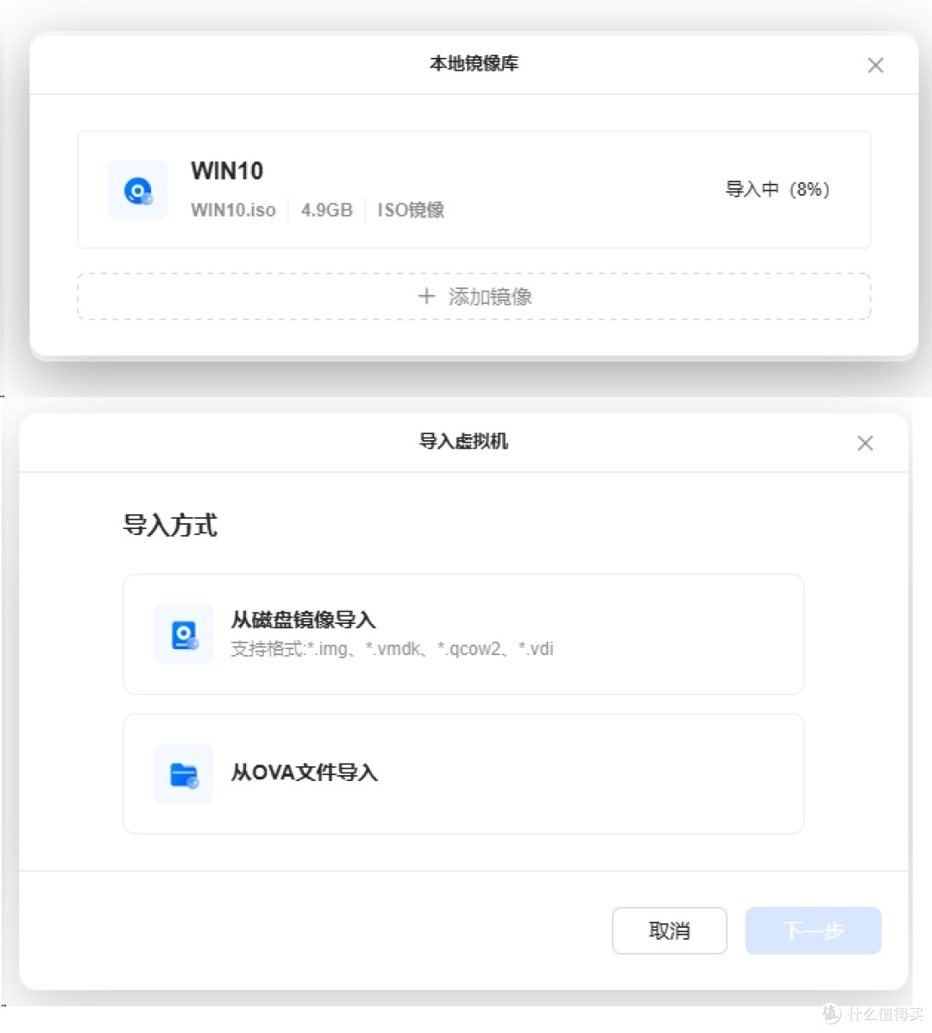Proceed with the 下一步 button
Image resolution: width=932 pixels, height=1033 pixels.
814,931
